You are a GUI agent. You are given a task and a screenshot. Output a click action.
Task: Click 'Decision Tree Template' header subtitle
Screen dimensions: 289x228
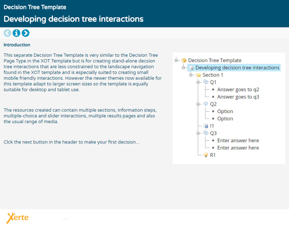tap(35, 7)
